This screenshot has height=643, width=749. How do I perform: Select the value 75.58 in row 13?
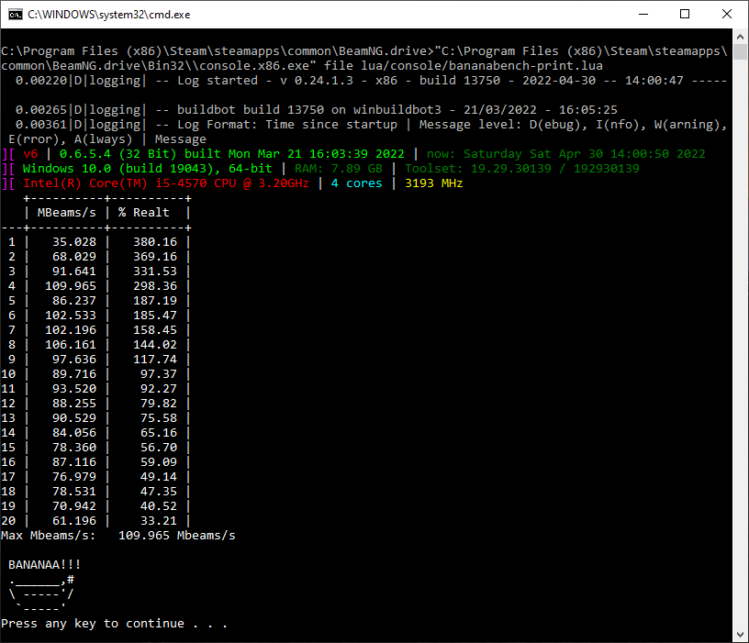click(159, 418)
